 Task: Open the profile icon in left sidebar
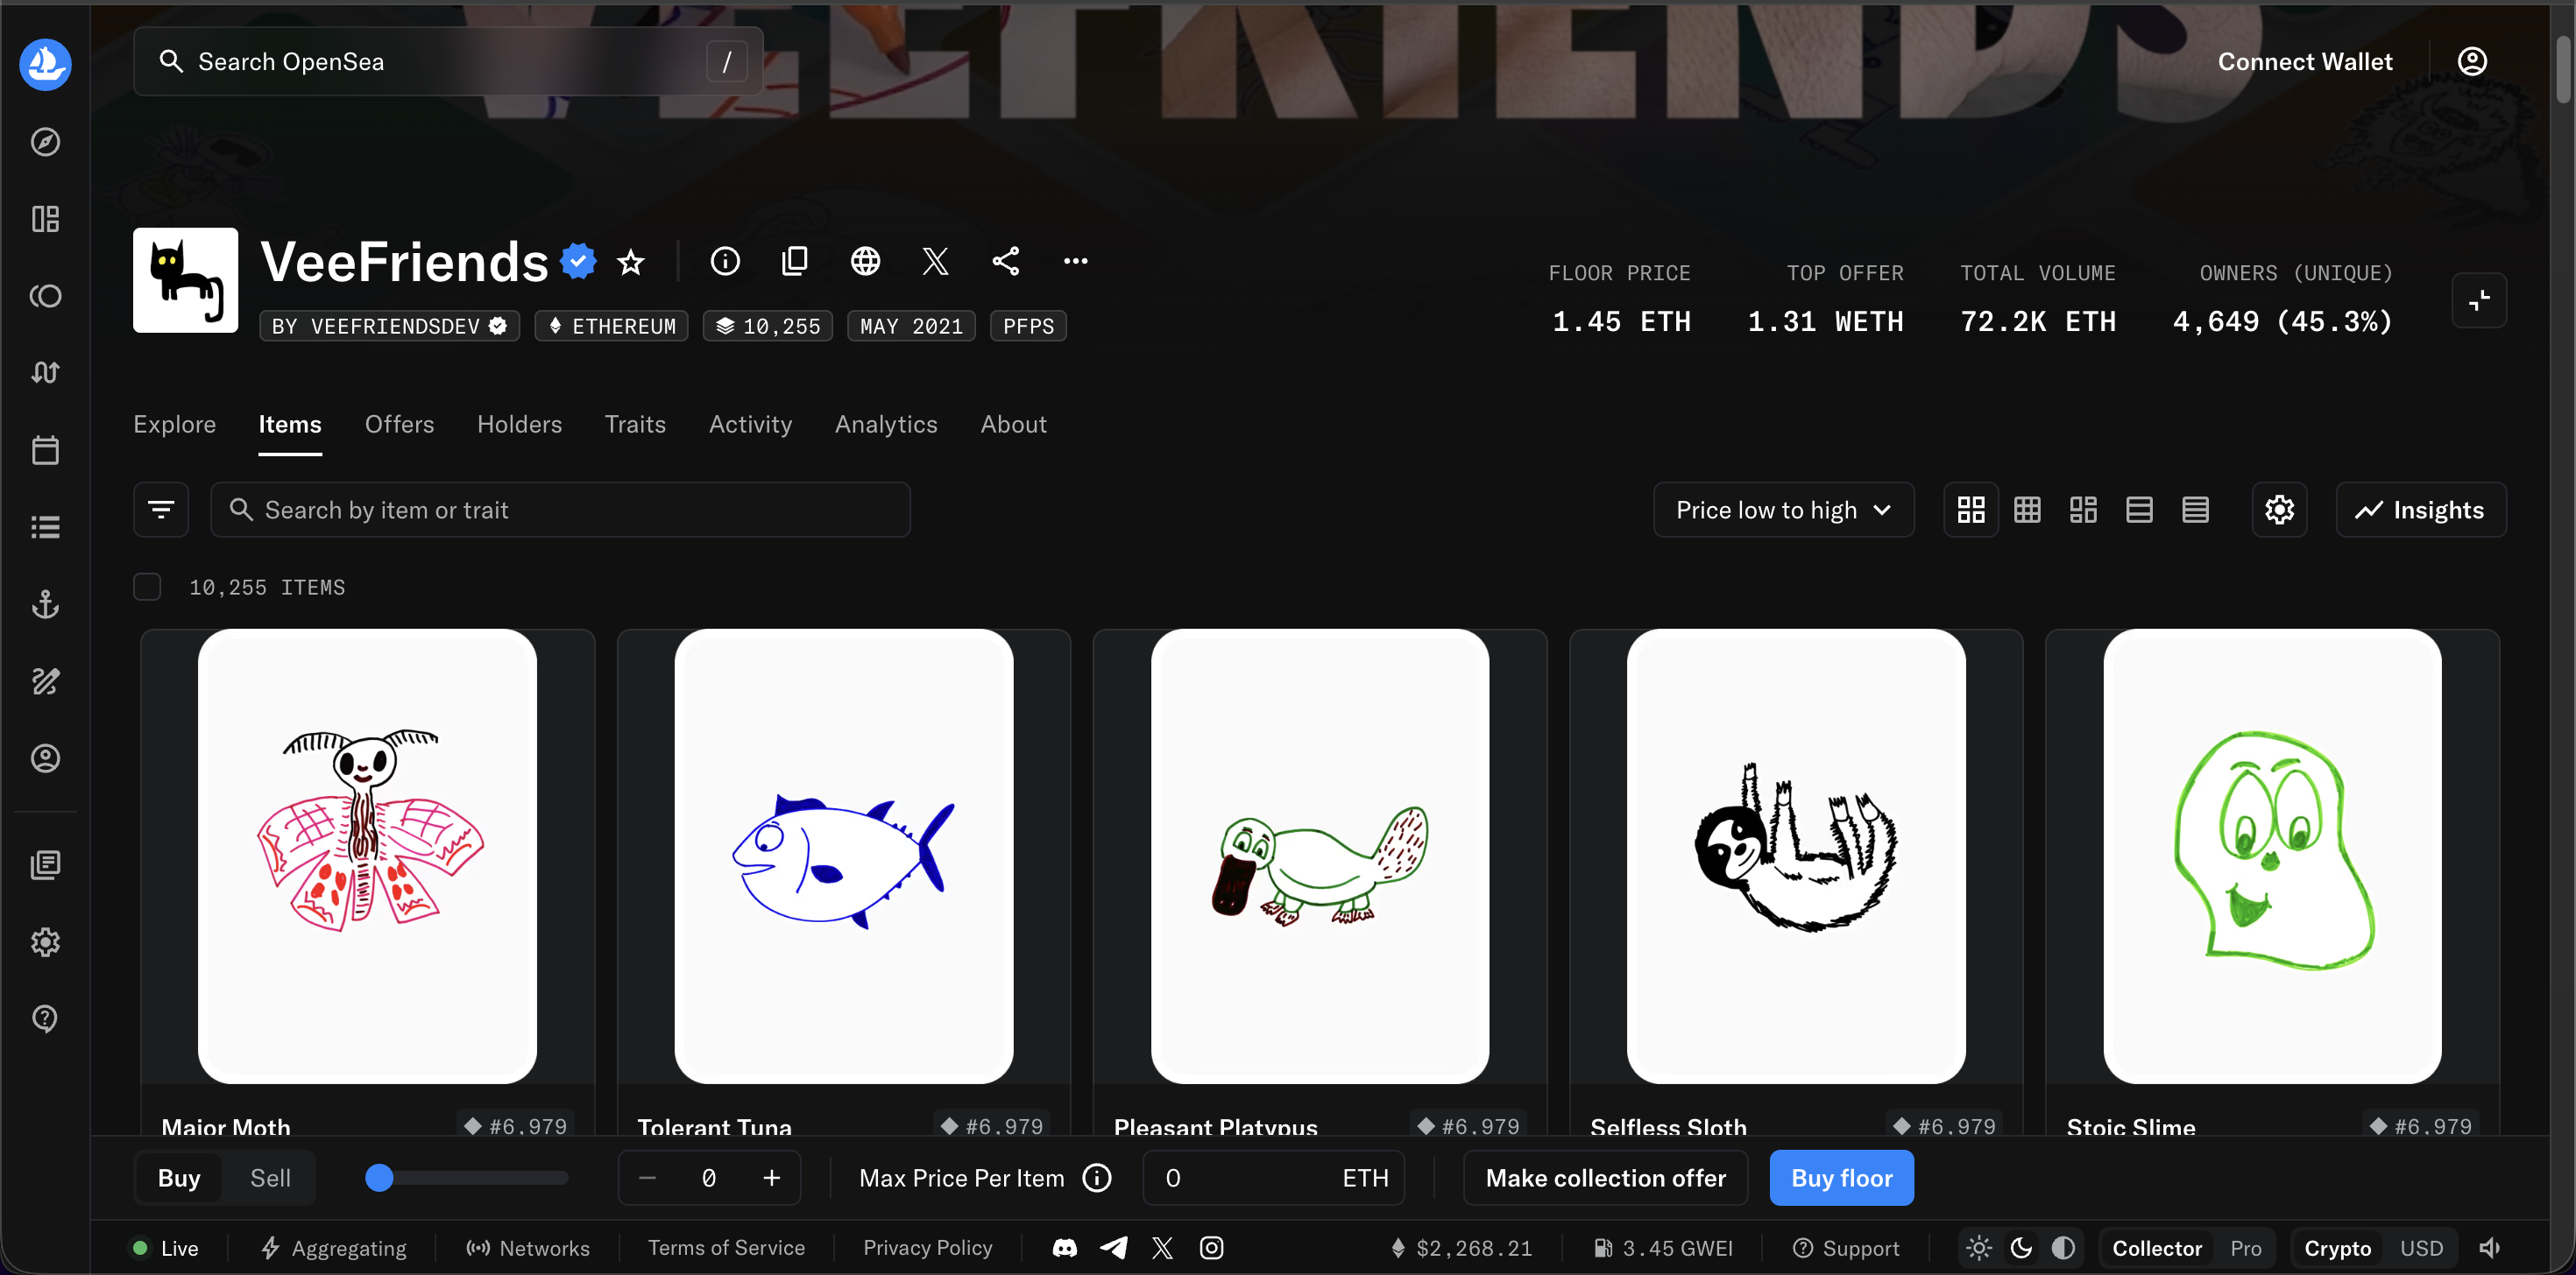(45, 757)
